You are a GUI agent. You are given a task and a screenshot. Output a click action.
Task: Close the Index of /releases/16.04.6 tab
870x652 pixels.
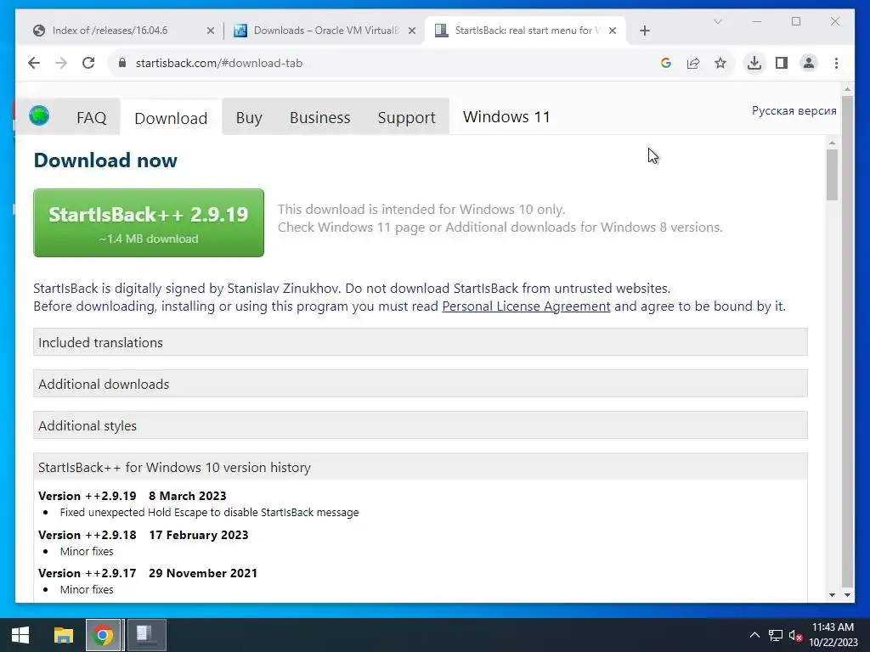pos(211,31)
